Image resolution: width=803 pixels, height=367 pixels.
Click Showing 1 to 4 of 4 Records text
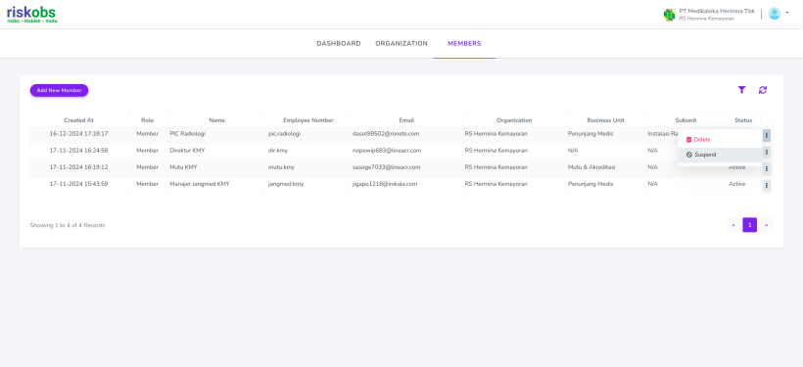click(x=68, y=225)
